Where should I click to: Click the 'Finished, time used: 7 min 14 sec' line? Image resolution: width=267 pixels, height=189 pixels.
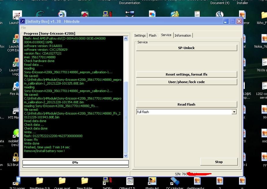click(x=47, y=147)
